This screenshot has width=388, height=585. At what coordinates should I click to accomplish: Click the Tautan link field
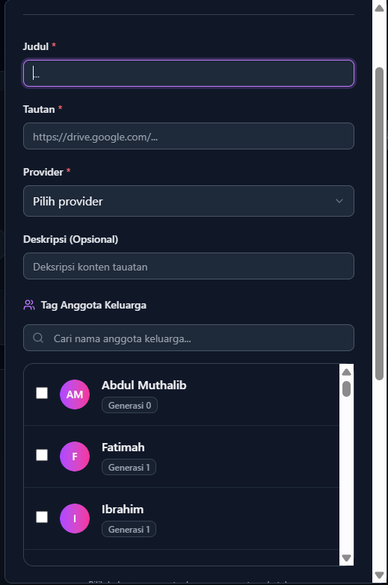tap(188, 136)
